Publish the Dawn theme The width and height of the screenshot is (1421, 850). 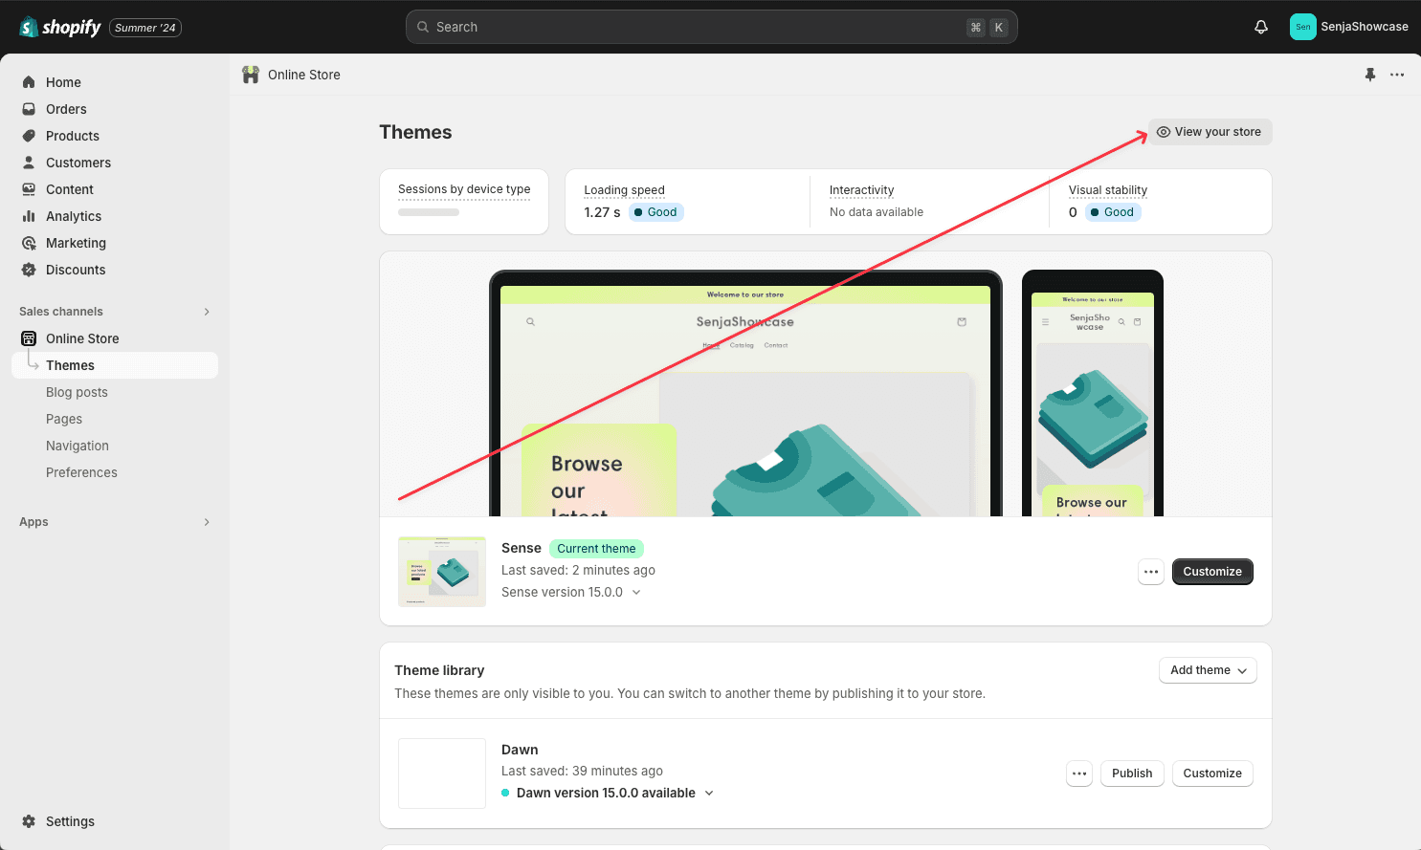click(x=1132, y=774)
